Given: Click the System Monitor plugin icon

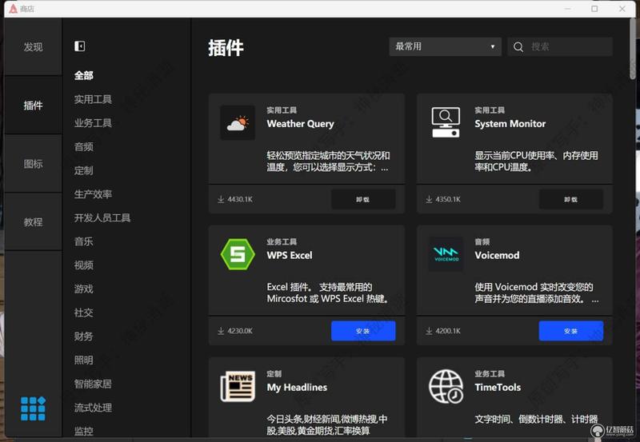Looking at the screenshot, I should point(446,122).
